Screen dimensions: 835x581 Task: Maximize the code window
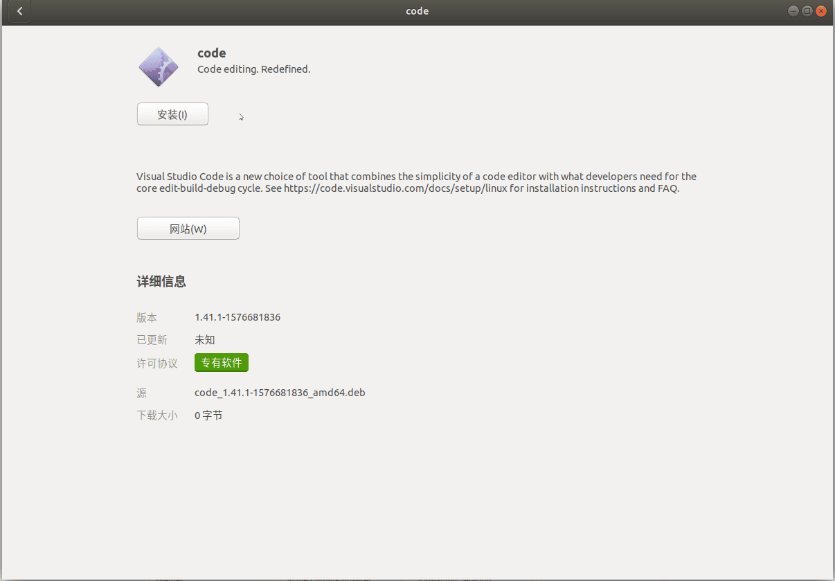point(807,11)
